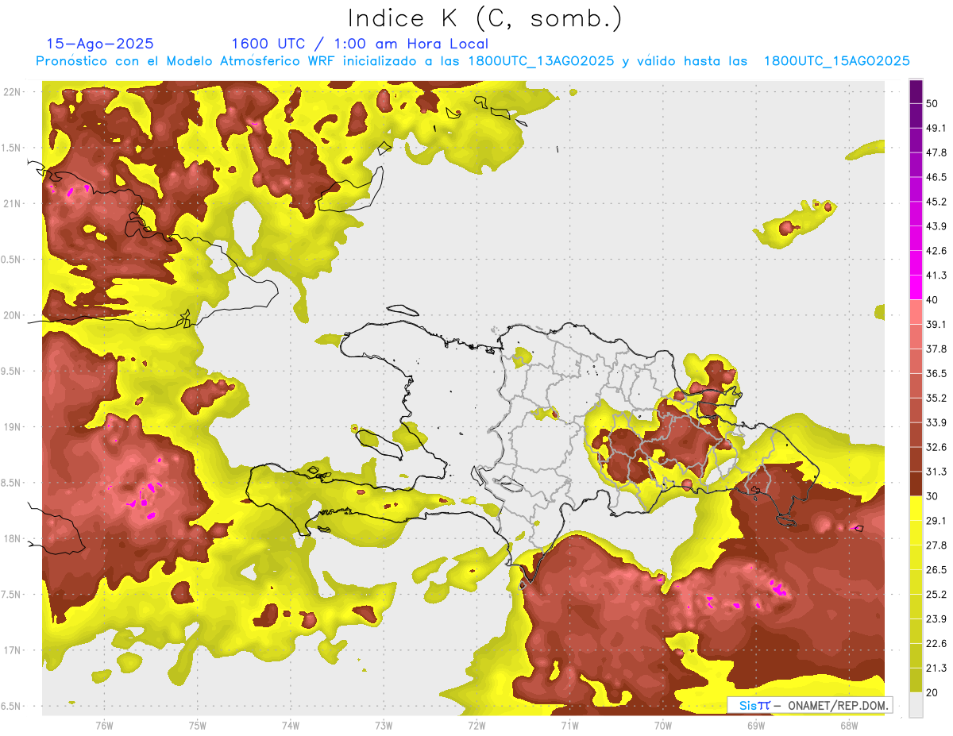The width and height of the screenshot is (953, 736).
Task: Click the "68W" longitude label
Action: [x=849, y=725]
